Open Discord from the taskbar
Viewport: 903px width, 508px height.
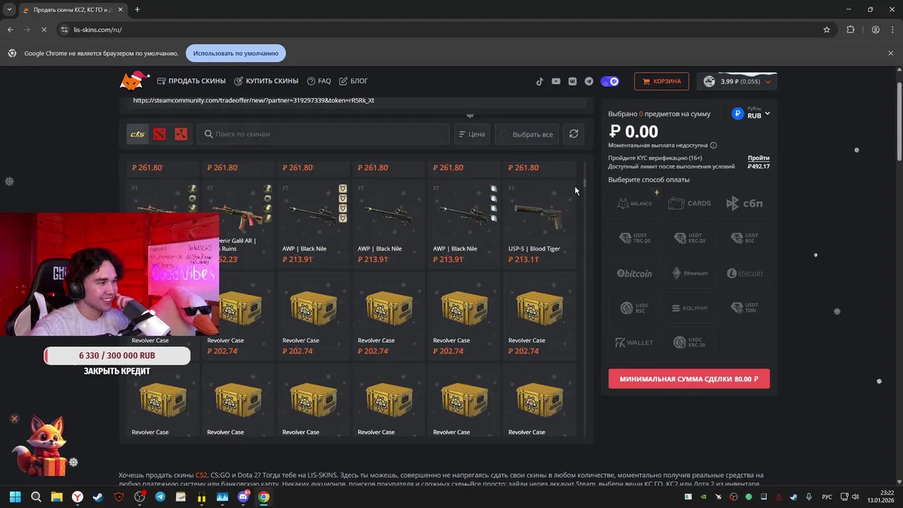pos(243,497)
